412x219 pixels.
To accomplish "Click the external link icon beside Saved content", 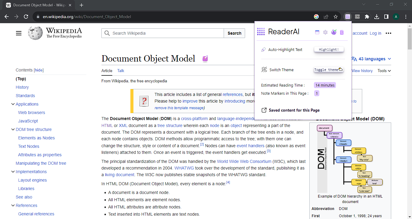I will 264,110.
